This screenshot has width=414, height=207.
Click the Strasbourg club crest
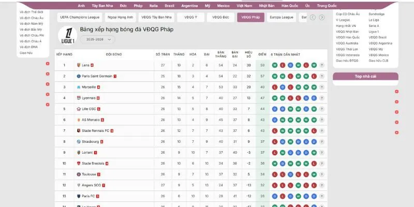79,141
